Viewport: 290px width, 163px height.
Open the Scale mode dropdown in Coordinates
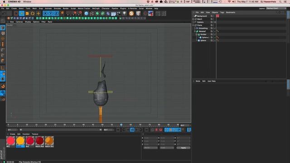tap(167, 148)
